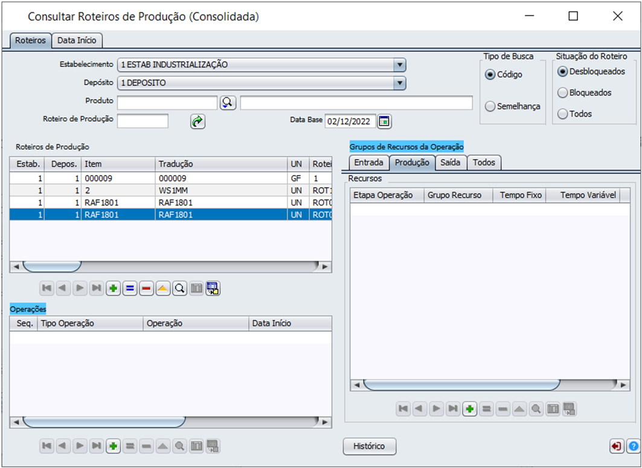642x468 pixels.
Task: Click the red exit door icon
Action: [x=617, y=446]
